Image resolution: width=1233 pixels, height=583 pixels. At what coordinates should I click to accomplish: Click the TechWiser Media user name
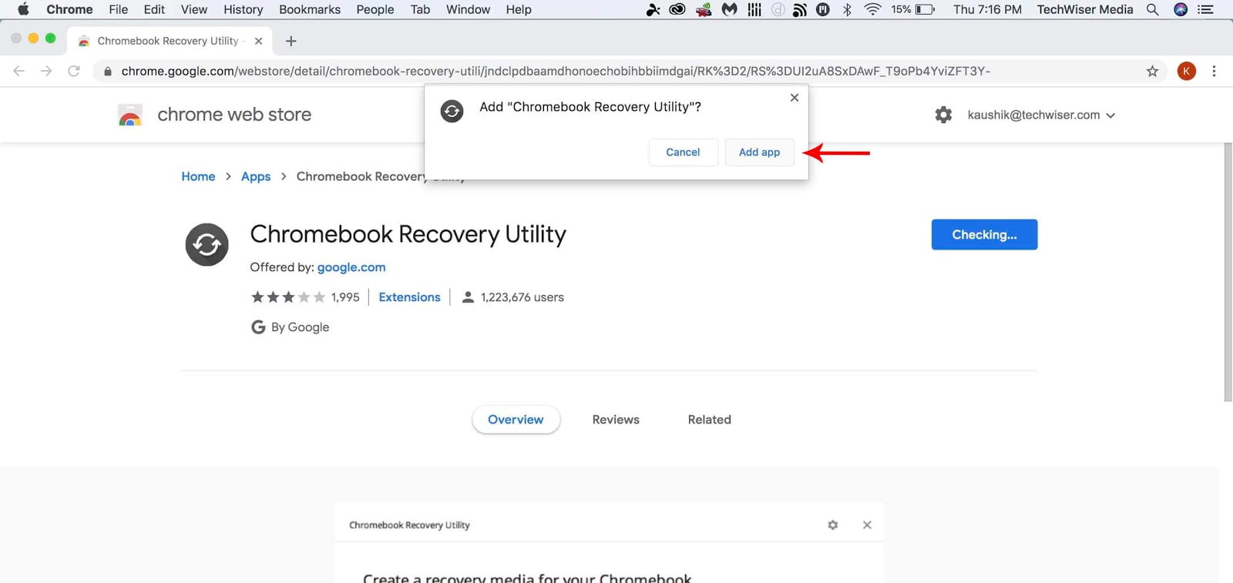pos(1085,9)
